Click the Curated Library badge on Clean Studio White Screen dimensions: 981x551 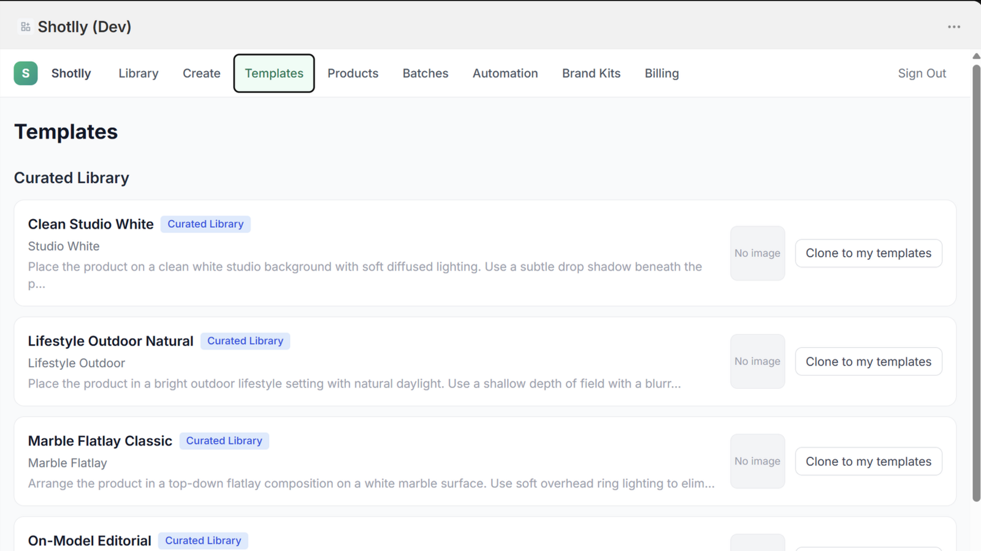tap(205, 224)
